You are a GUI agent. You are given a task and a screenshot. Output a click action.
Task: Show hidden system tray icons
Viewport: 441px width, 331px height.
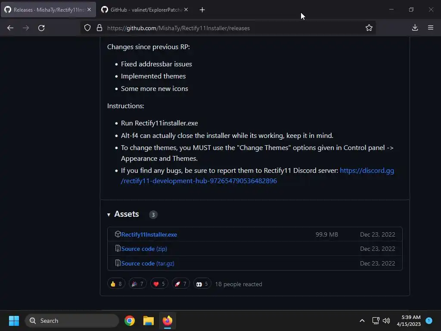(362, 321)
